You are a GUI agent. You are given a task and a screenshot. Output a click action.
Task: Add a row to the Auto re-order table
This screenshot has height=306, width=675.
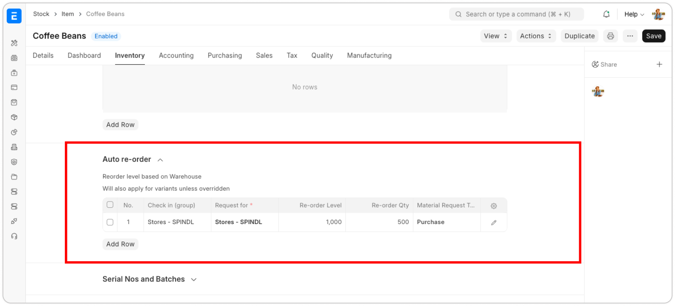pyautogui.click(x=121, y=244)
